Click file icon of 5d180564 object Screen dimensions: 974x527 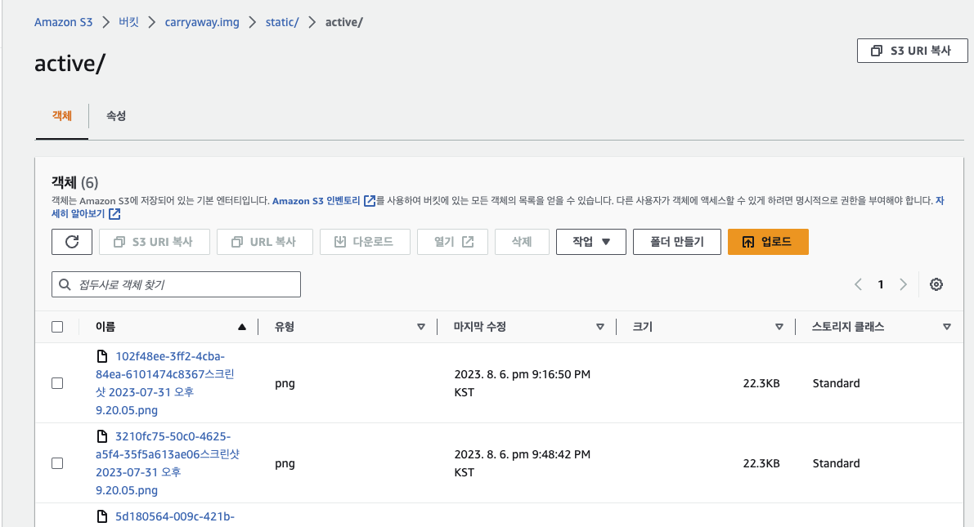[x=102, y=516]
